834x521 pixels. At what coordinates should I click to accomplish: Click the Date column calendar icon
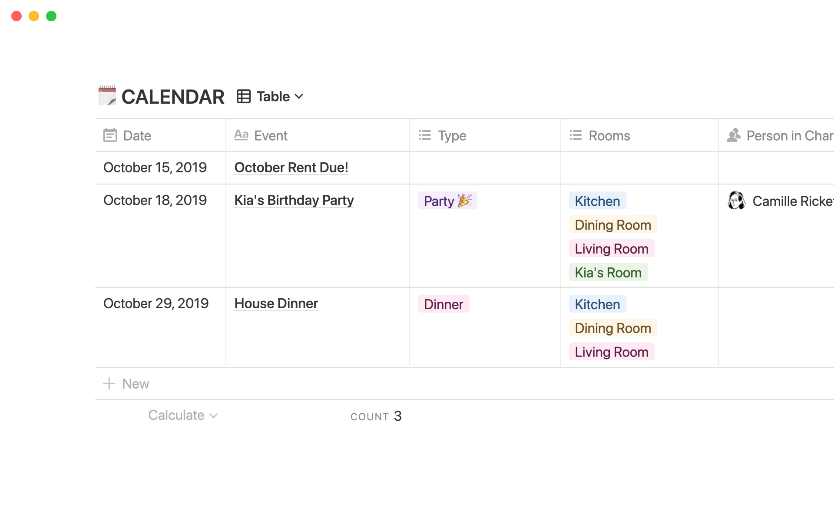(x=110, y=135)
